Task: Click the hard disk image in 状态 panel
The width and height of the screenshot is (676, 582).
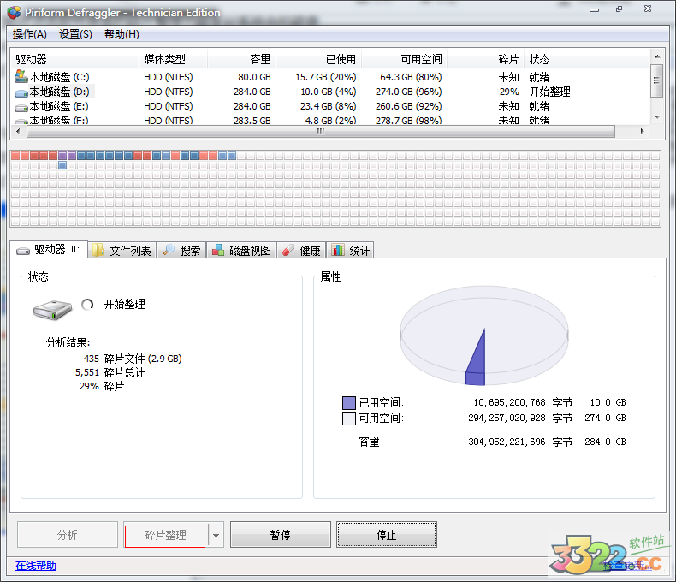Action: tap(52, 310)
